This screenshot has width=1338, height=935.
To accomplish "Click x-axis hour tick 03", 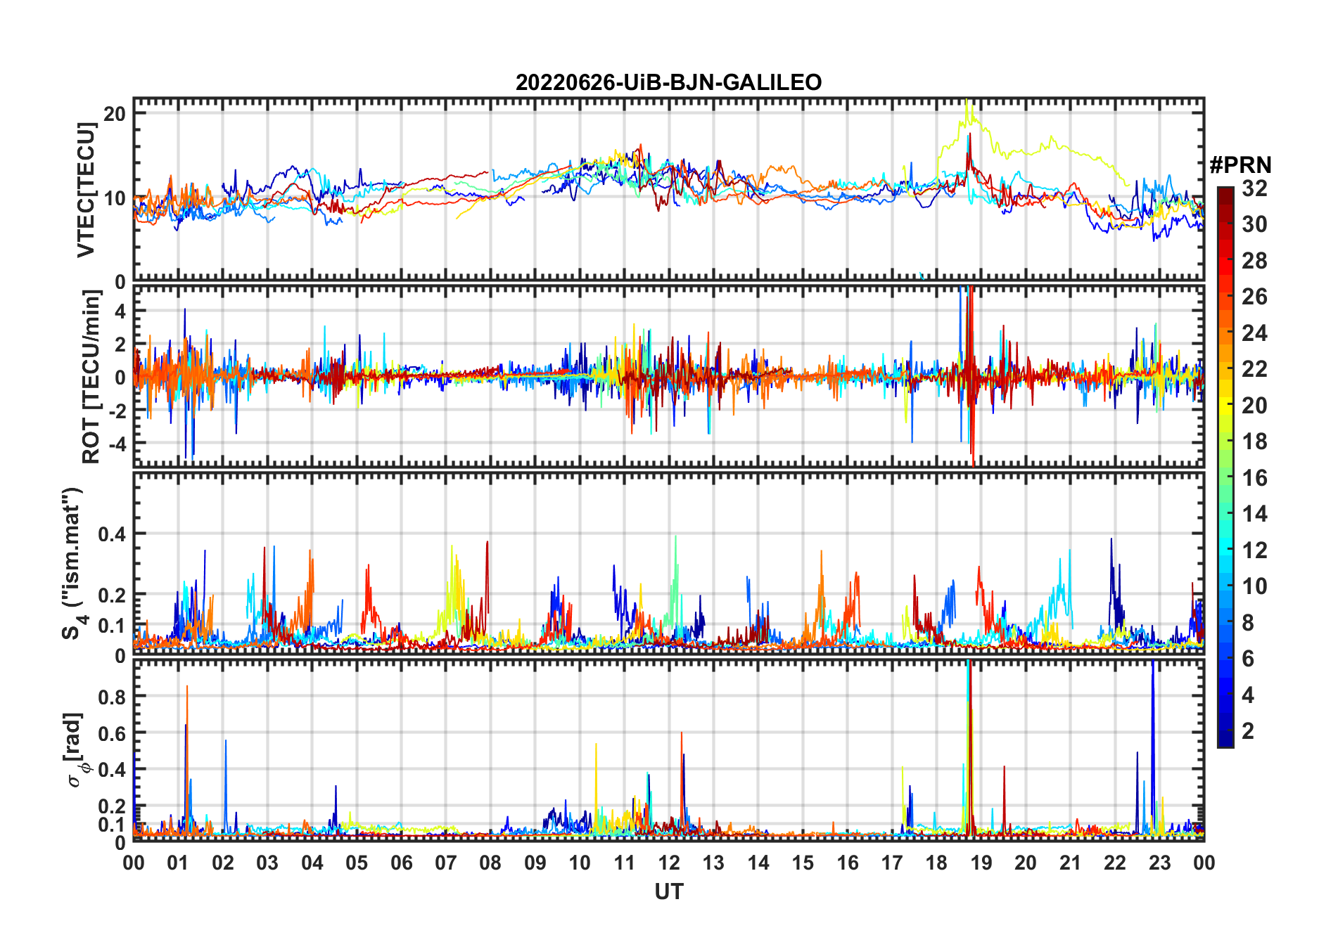I will pos(267,863).
